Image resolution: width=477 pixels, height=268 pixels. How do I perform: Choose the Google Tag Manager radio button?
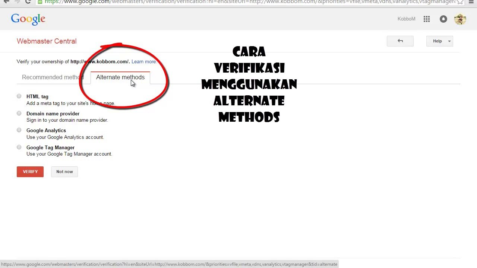tap(19, 147)
